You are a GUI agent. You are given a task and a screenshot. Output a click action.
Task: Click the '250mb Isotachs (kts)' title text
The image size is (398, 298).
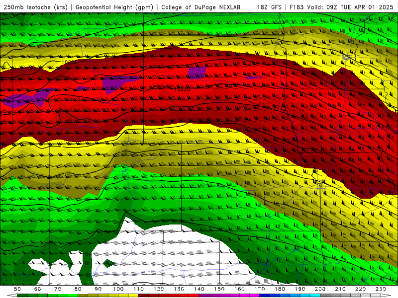pos(35,7)
